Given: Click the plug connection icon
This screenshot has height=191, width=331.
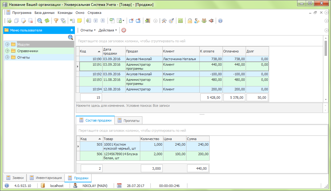Looking at the screenshot, I should point(211,21).
